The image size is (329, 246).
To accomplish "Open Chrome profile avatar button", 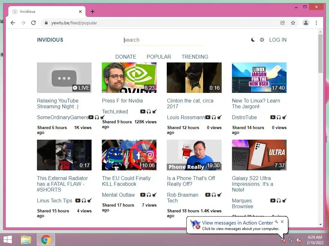I will coord(306,23).
